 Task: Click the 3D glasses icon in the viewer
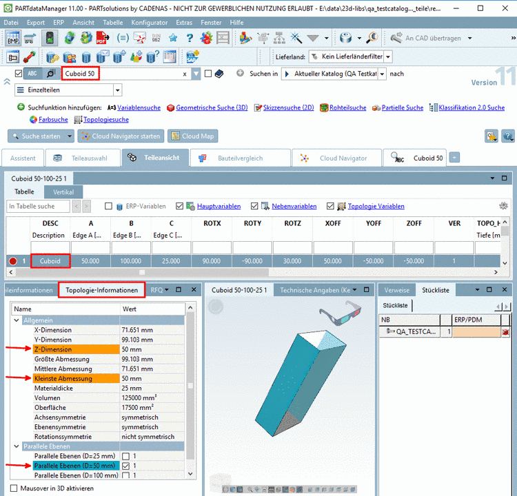341,314
